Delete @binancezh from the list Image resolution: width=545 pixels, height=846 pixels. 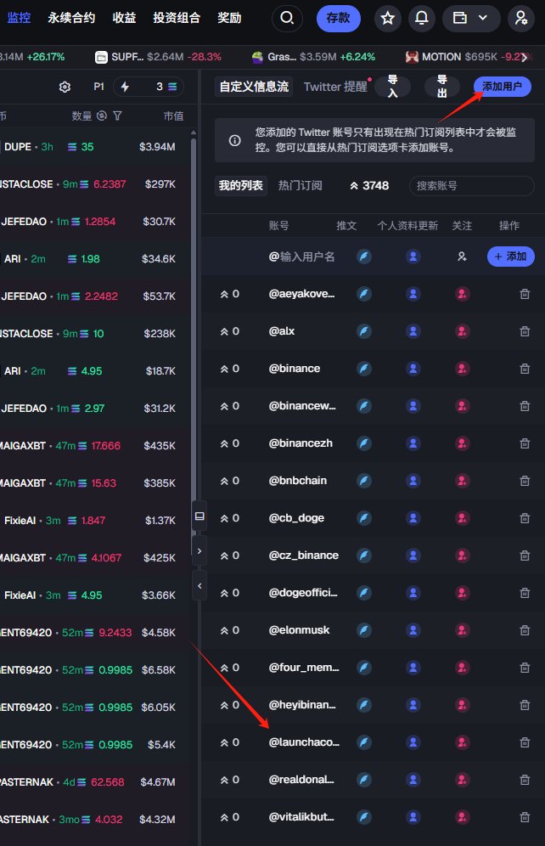525,443
